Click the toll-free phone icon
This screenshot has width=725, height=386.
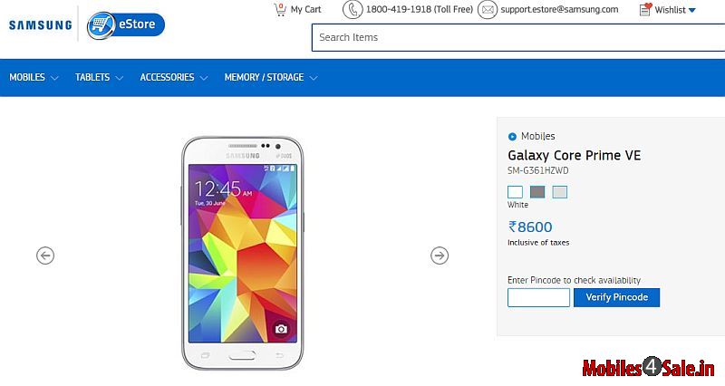pos(353,10)
